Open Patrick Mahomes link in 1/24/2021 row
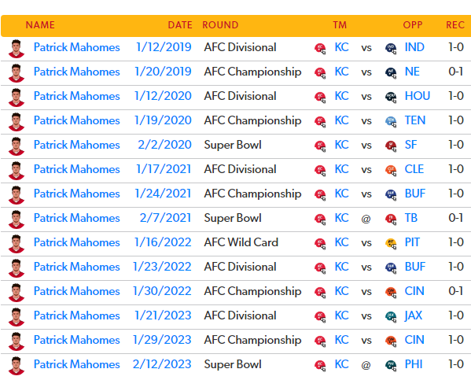The width and height of the screenshot is (471, 380). (76, 194)
